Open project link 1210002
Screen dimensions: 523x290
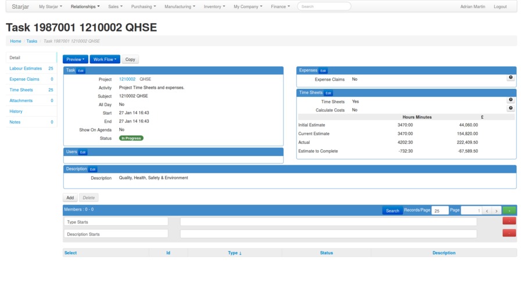127,79
